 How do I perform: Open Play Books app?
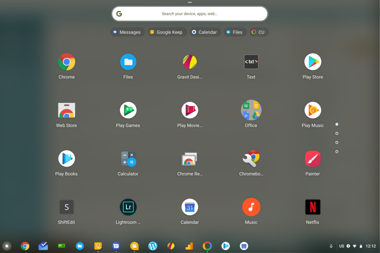point(66,159)
